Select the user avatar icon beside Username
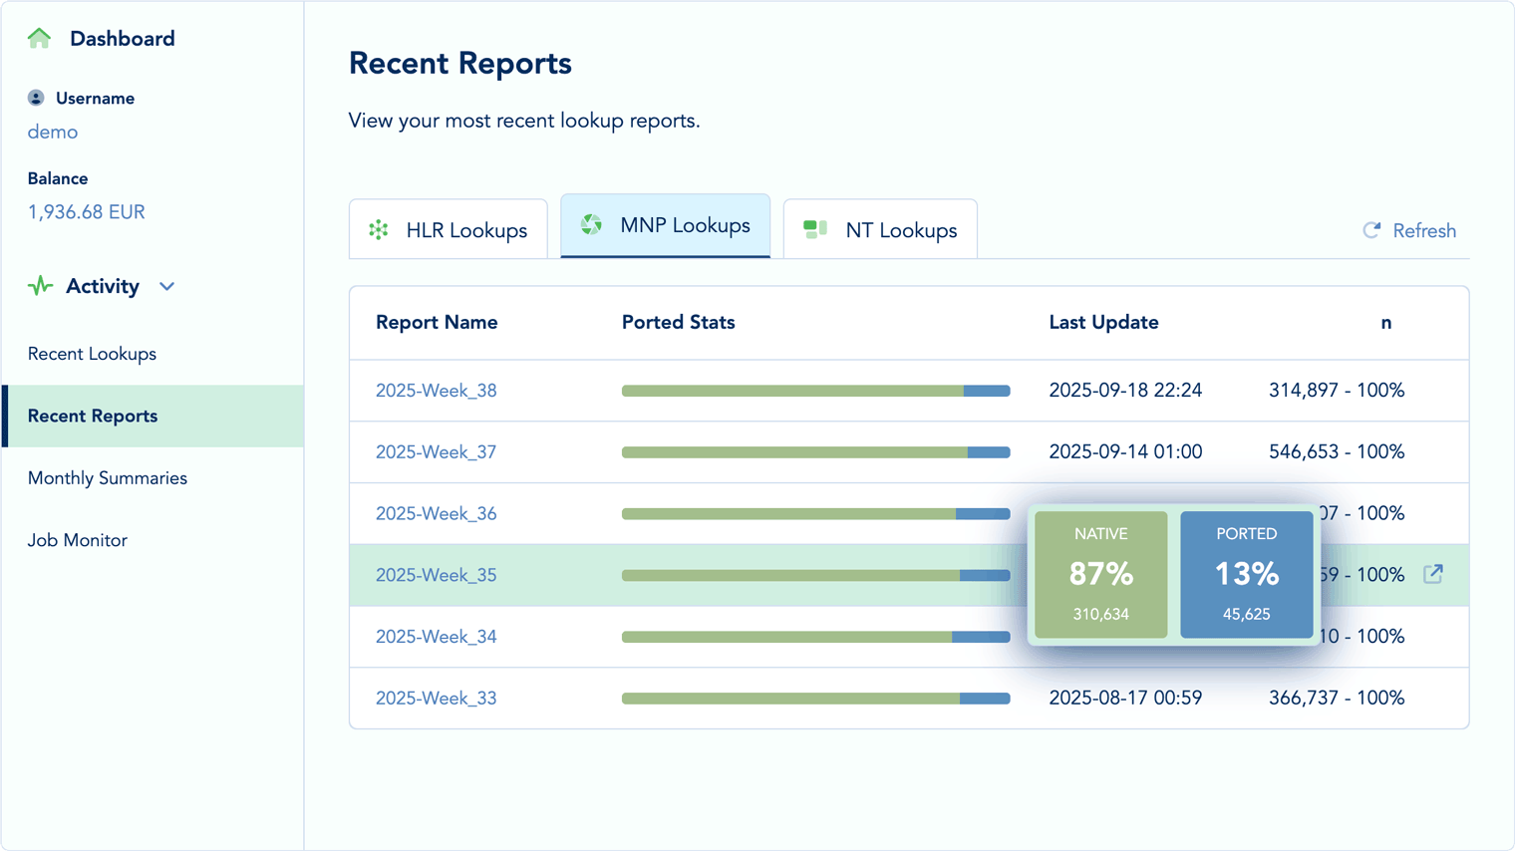Screen dimensions: 1515x851 tap(36, 97)
